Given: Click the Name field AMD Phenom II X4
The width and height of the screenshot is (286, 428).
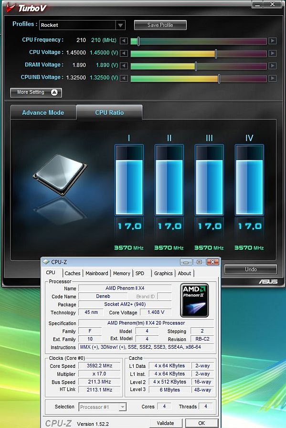Looking at the screenshot, I should [x=125, y=288].
